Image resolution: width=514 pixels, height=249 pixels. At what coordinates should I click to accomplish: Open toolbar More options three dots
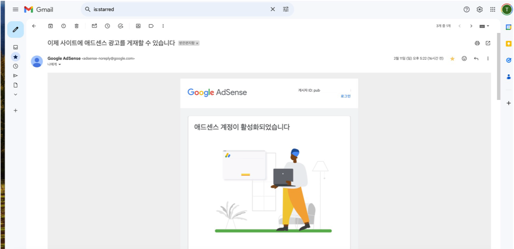point(163,26)
